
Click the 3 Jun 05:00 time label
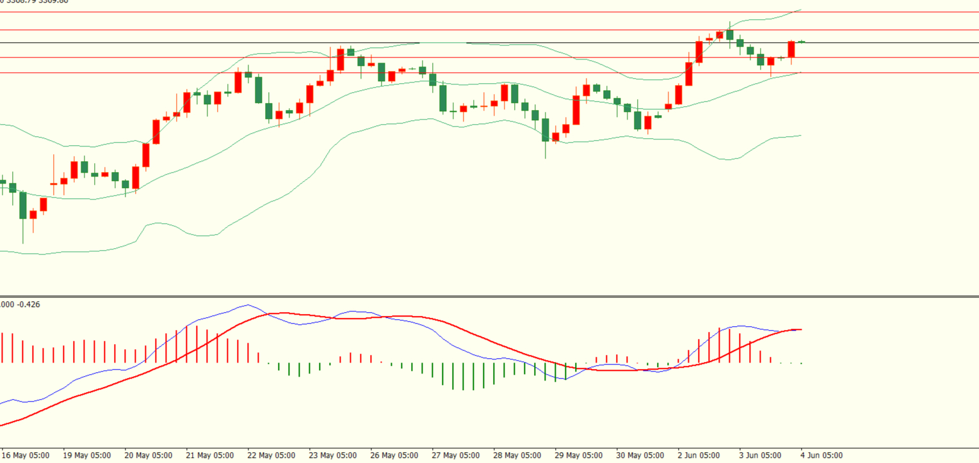(761, 455)
